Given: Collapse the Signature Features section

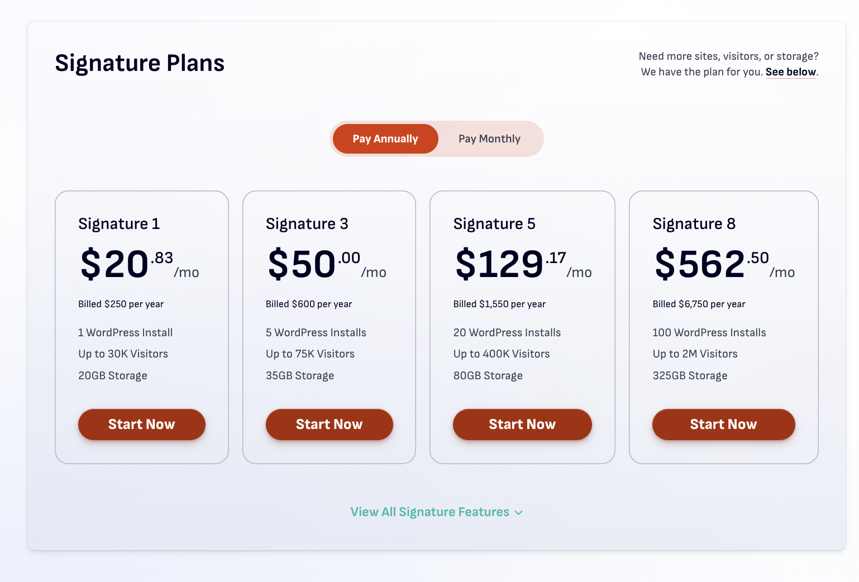Looking at the screenshot, I should (x=429, y=512).
